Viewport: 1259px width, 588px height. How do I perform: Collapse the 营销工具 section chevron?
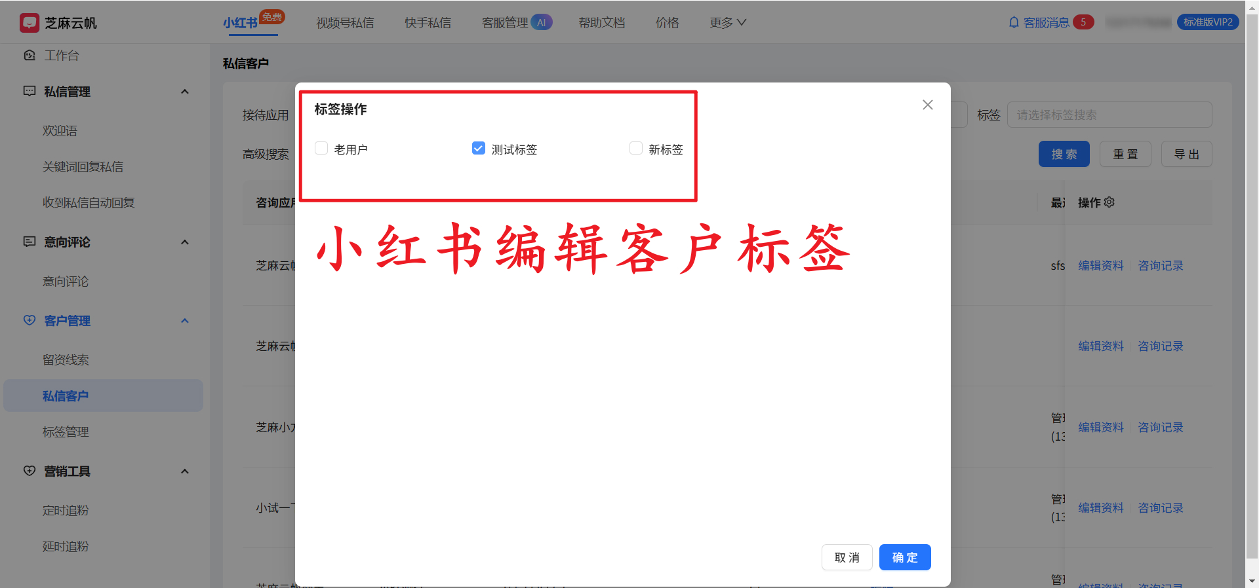pyautogui.click(x=185, y=471)
